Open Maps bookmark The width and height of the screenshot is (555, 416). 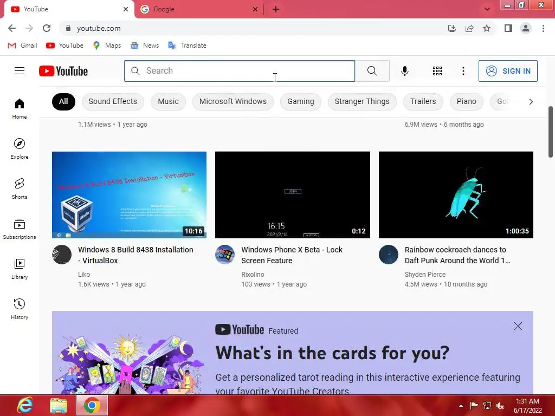(107, 45)
